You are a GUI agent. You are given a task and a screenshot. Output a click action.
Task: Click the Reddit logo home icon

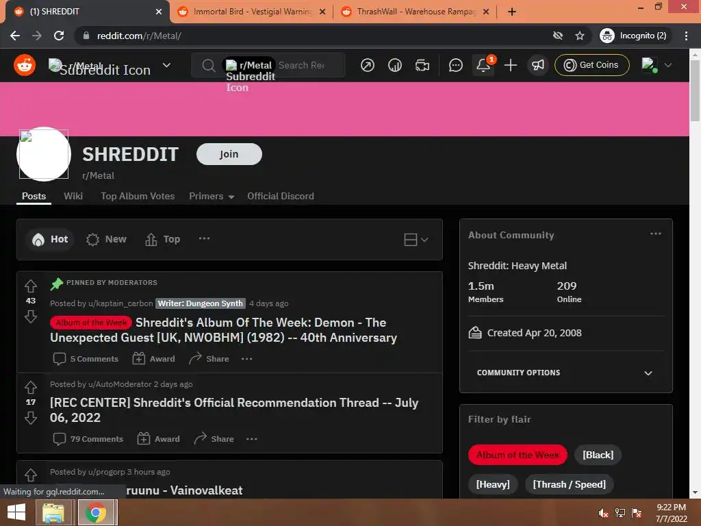tap(25, 65)
